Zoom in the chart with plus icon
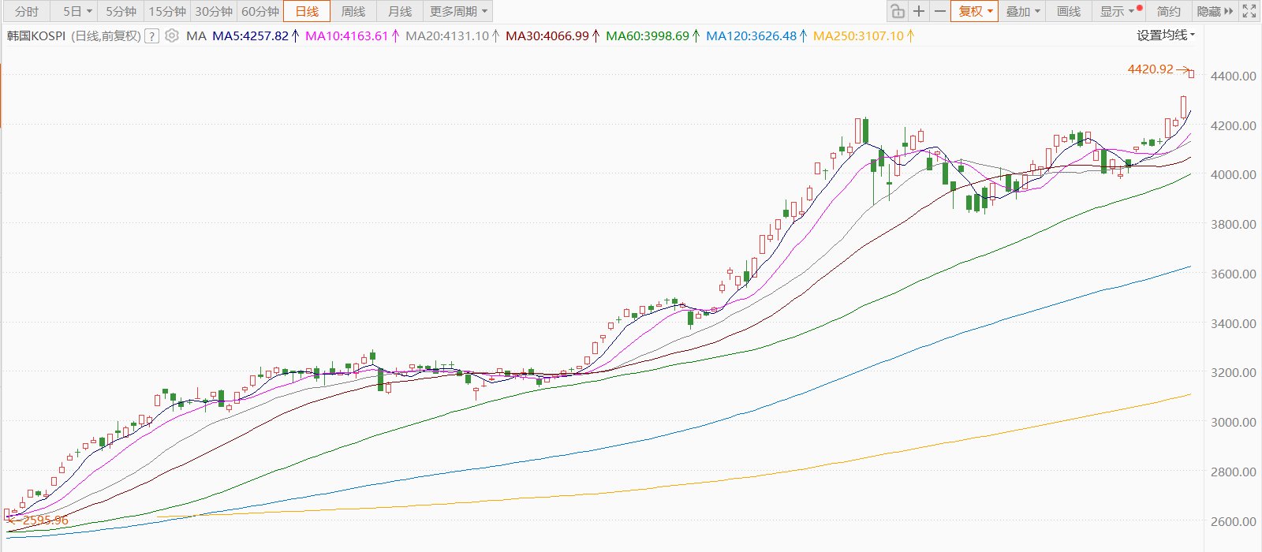1262x552 pixels. [919, 11]
